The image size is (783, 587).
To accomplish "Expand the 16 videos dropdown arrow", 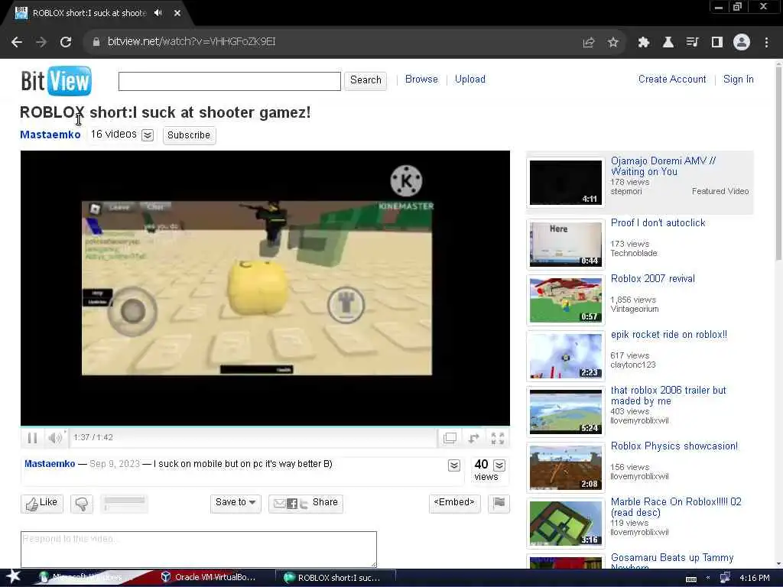I will (148, 135).
